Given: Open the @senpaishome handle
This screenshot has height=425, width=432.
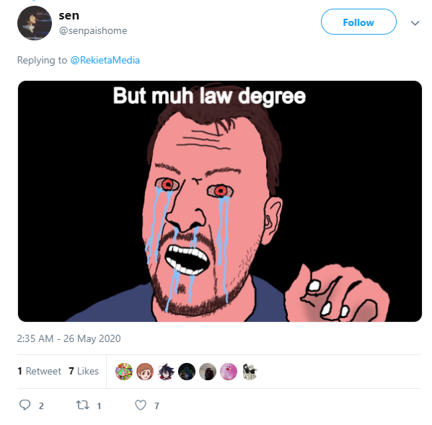Looking at the screenshot, I should tap(93, 30).
